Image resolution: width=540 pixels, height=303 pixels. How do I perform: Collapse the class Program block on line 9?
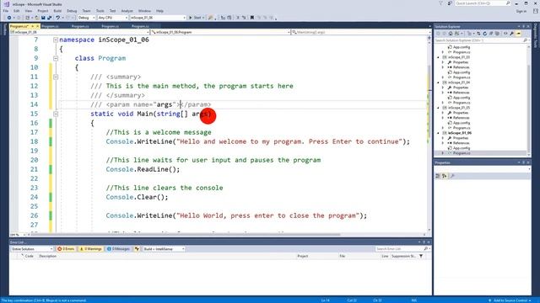click(x=56, y=58)
